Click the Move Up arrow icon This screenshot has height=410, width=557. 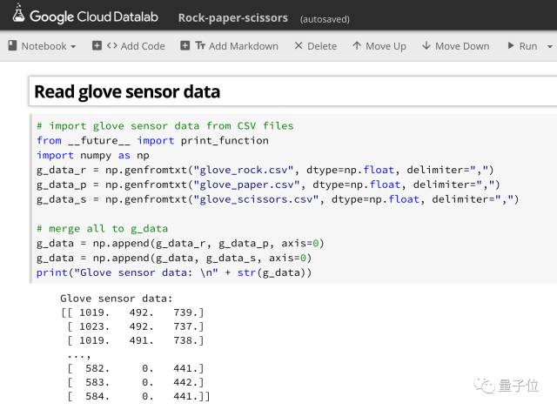pos(357,45)
